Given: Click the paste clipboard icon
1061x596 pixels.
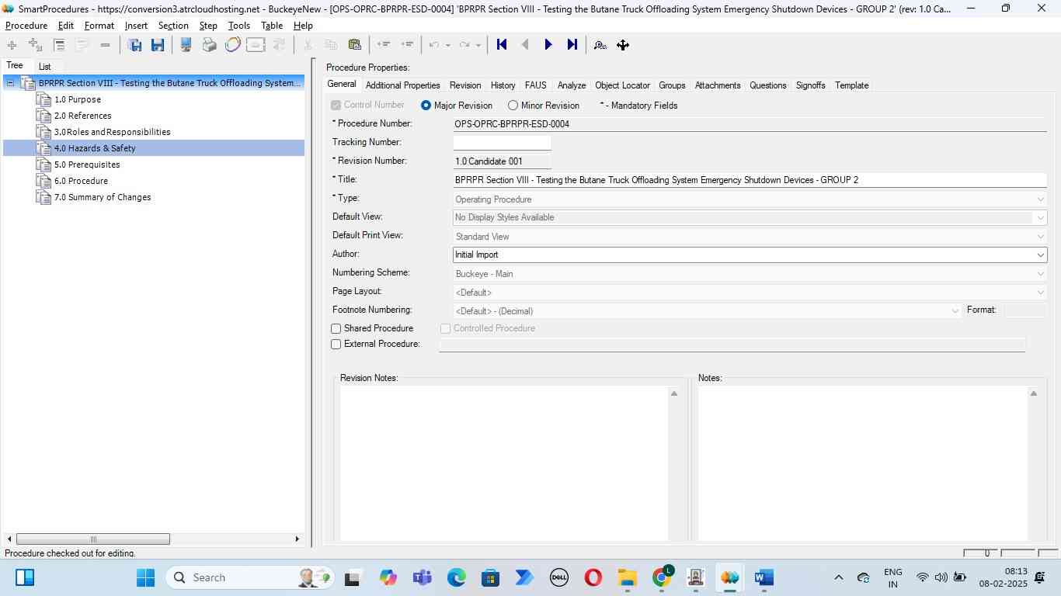Looking at the screenshot, I should pos(354,45).
